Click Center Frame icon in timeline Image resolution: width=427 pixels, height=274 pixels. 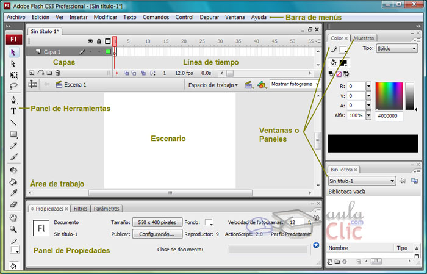tap(117, 73)
